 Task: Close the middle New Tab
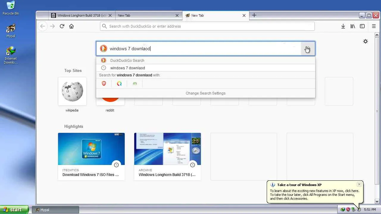[177, 15]
